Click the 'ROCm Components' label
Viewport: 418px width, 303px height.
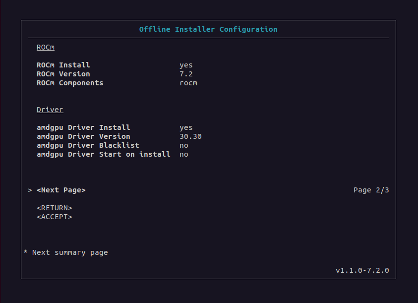pos(70,83)
